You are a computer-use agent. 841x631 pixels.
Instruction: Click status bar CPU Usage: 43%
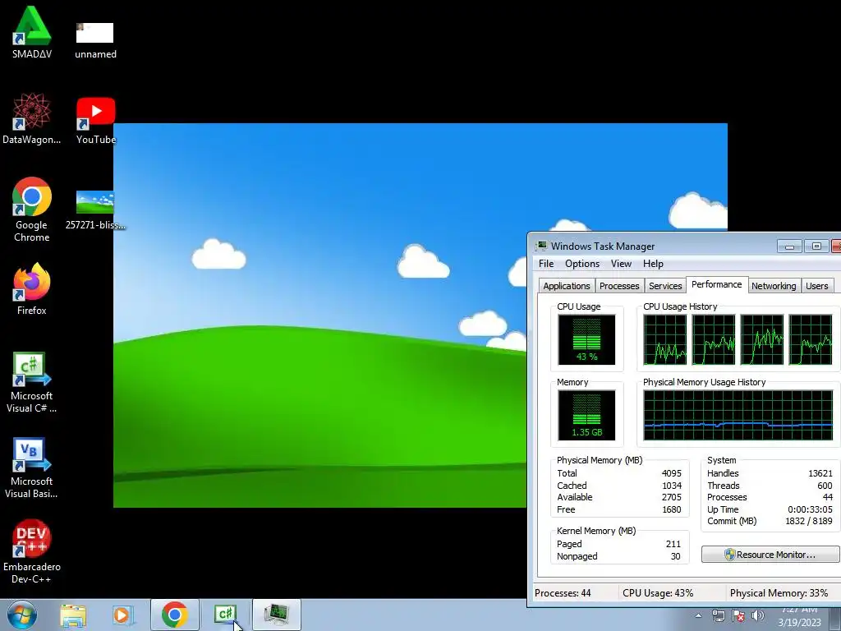tap(658, 593)
